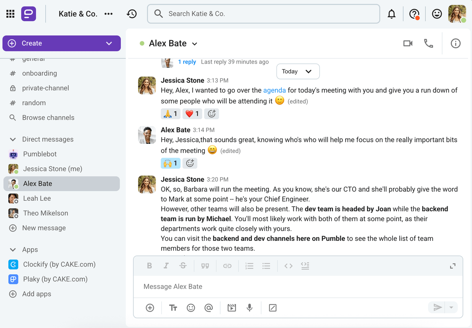View recent history with the clock icon
Image resolution: width=472 pixels, height=328 pixels.
132,13
